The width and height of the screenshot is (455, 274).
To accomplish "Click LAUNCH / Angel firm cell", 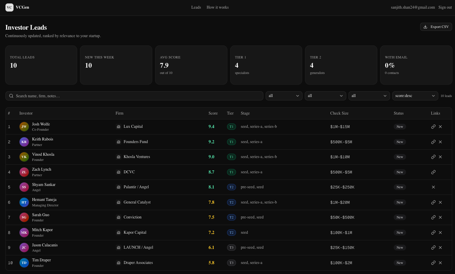I will (138, 248).
